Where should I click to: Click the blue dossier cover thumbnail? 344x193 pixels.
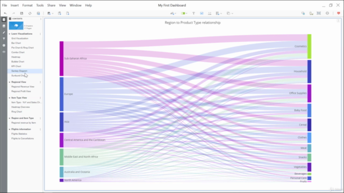(x=16, y=26)
